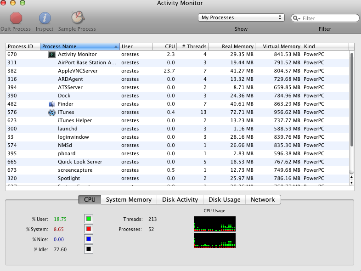
Task: Sort by Real Memory column header
Action: [x=232, y=46]
